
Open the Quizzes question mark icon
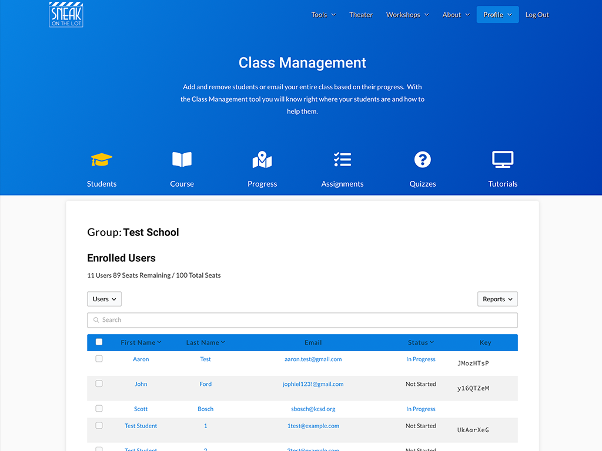click(422, 160)
